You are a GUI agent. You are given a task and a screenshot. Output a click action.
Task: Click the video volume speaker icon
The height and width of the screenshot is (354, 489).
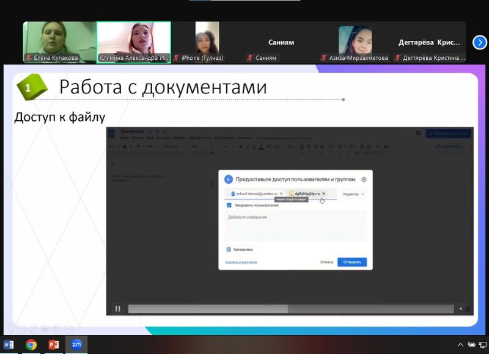coord(461,309)
